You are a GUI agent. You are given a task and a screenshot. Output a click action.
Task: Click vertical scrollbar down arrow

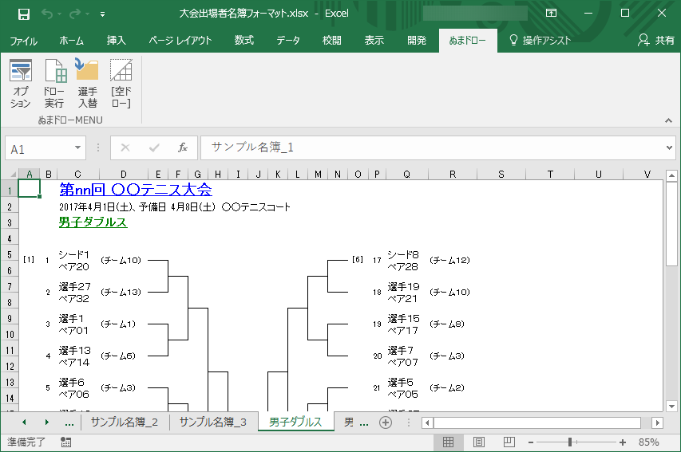[672, 407]
